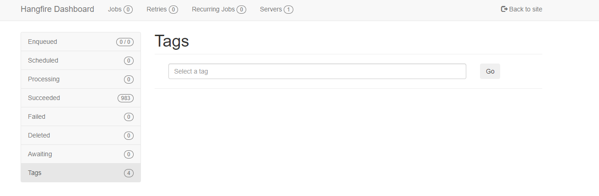Focus the Select a tag field
Screen dimensions: 599x196
(x=317, y=71)
